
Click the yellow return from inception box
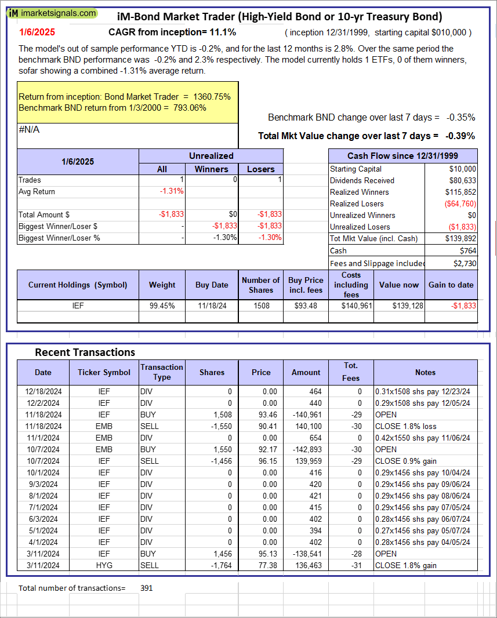(128, 102)
